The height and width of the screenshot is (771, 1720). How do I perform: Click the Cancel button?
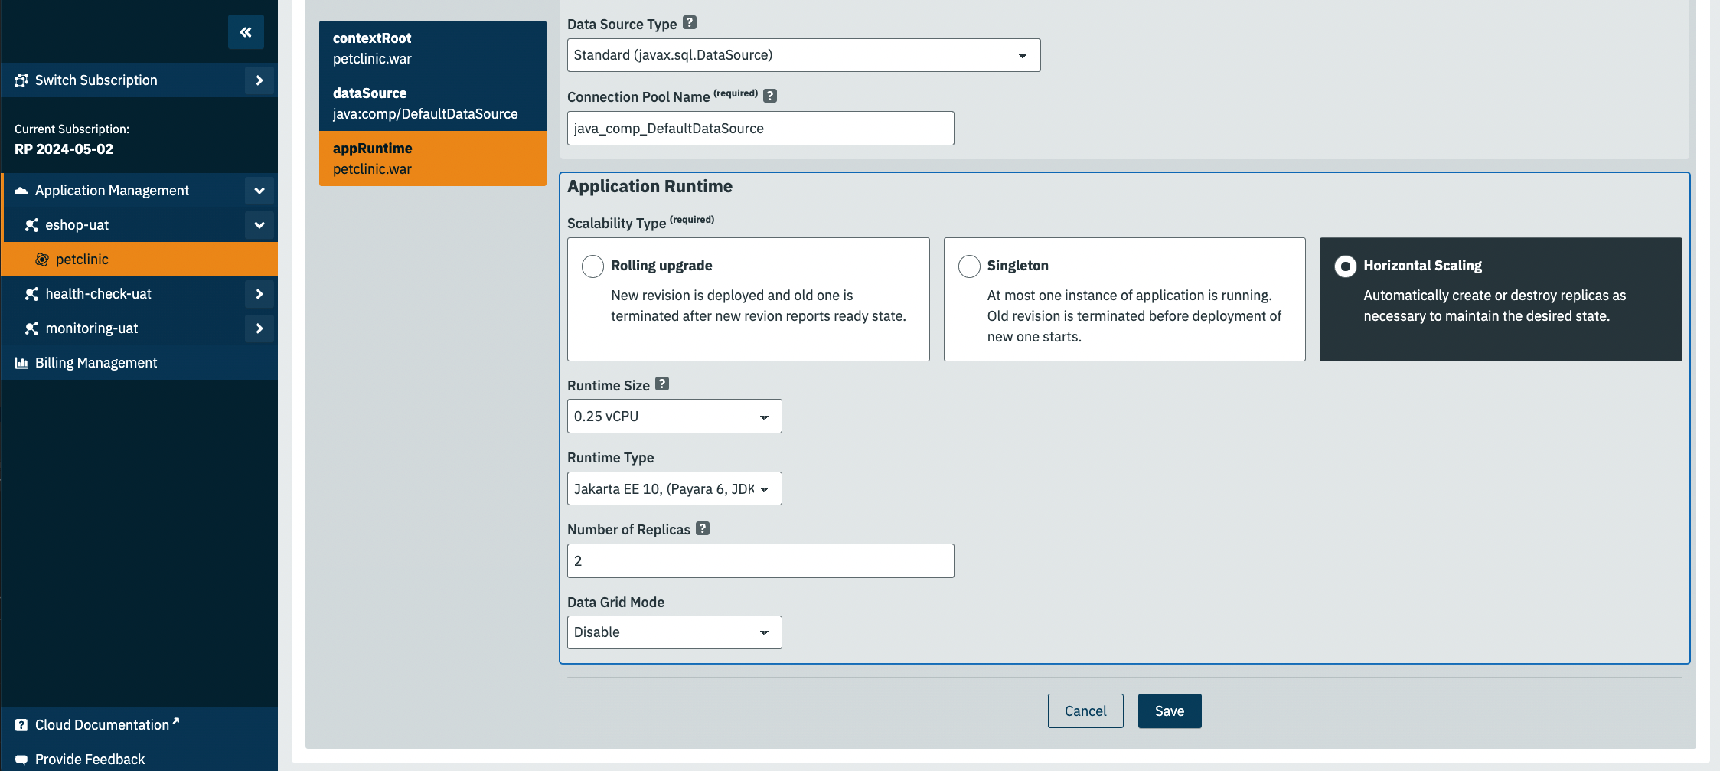click(1085, 711)
